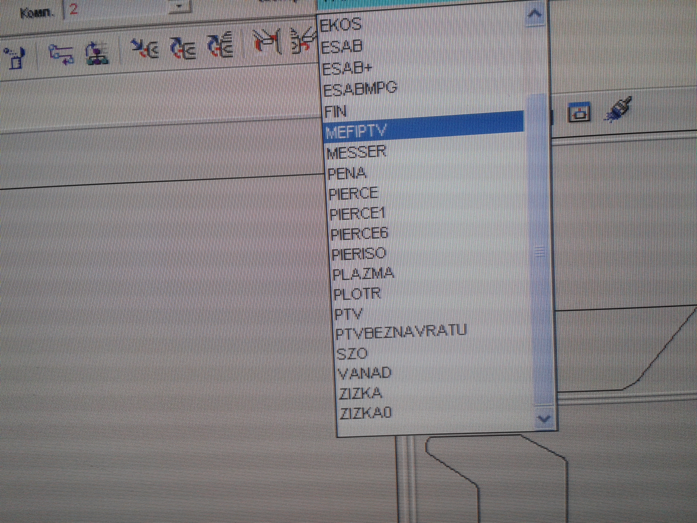This screenshot has height=523, width=697.
Task: Choose MESSER from the list
Action: pyautogui.click(x=357, y=152)
